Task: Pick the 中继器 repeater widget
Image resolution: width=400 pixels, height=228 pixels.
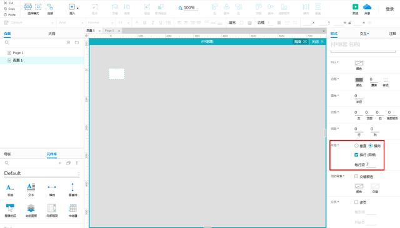Action: 72,211
